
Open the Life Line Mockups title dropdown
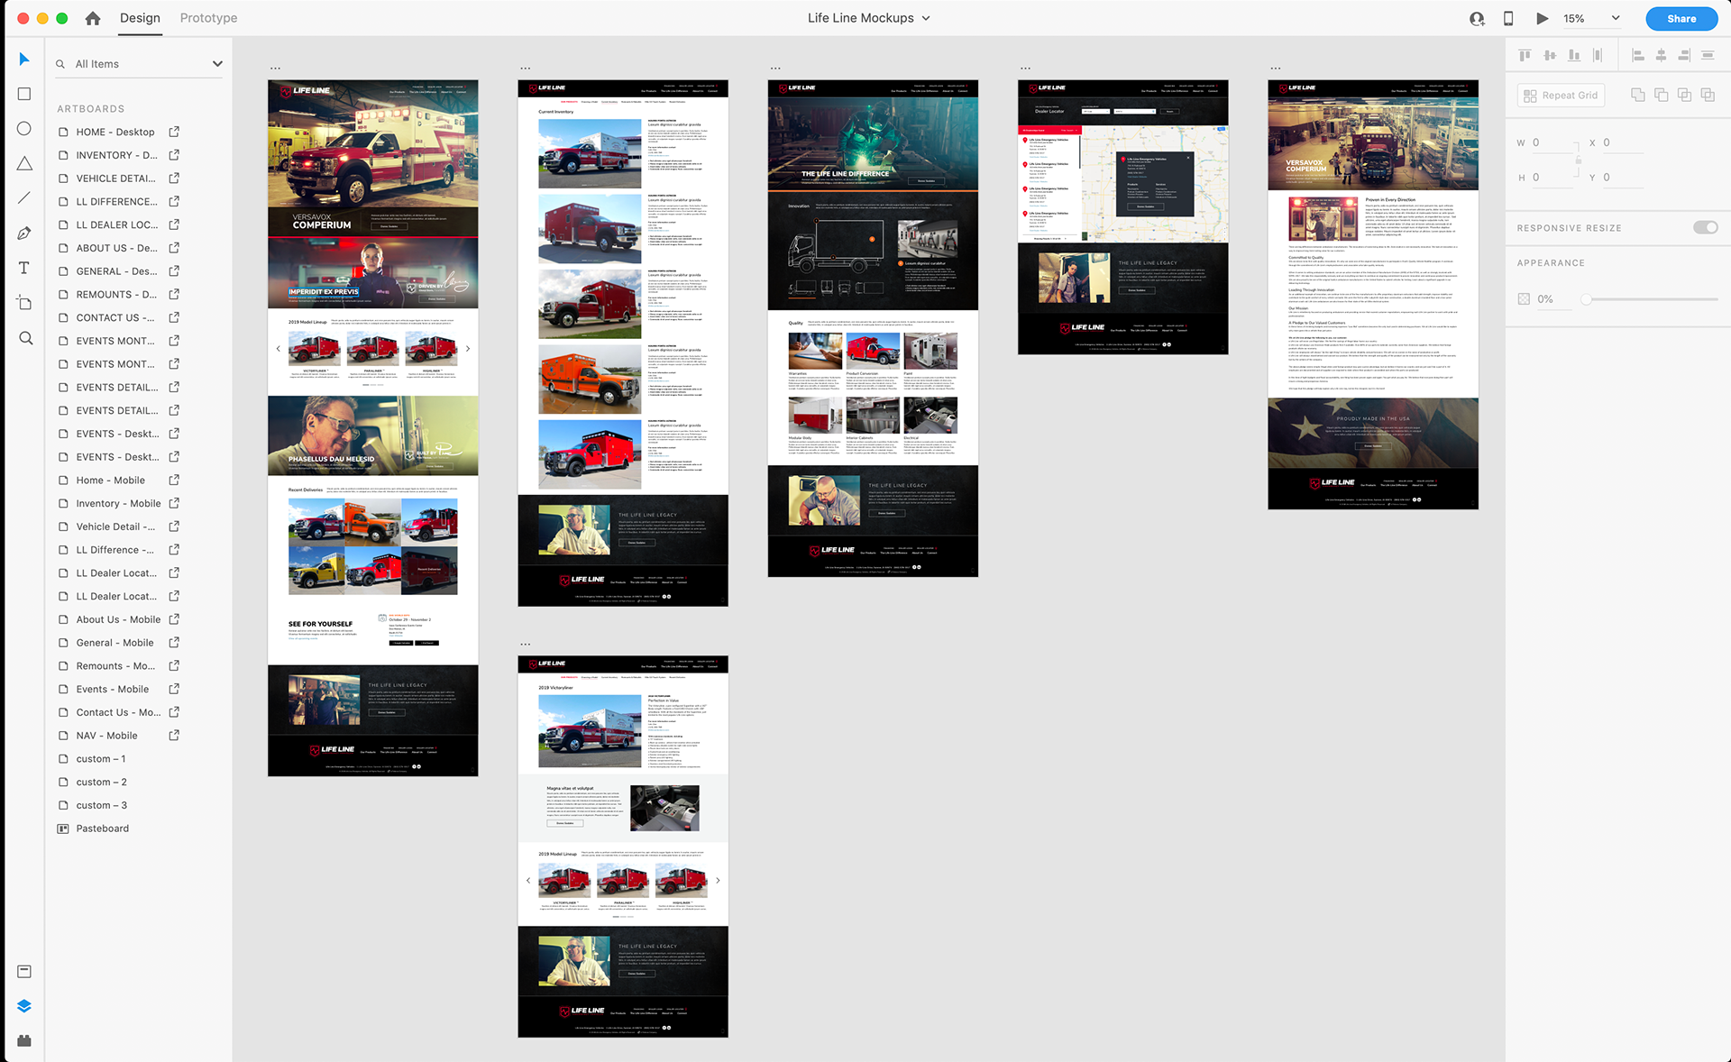click(926, 18)
